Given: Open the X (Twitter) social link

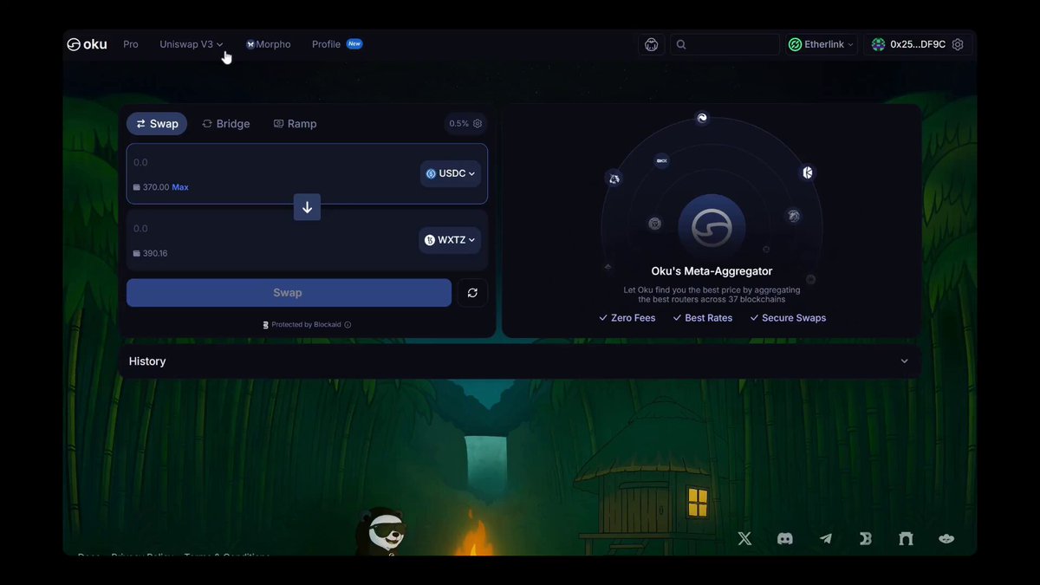Looking at the screenshot, I should (744, 538).
